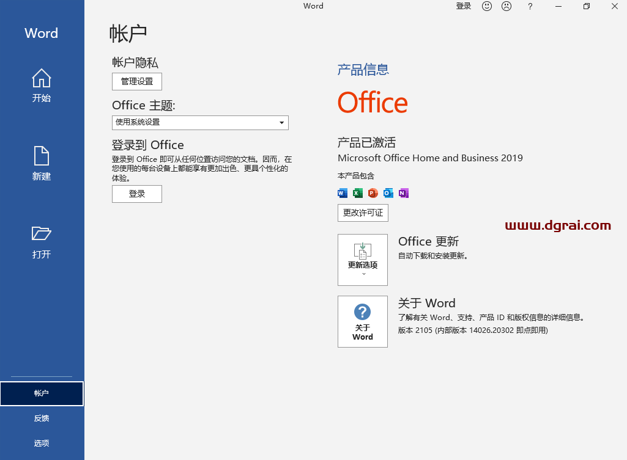627x460 pixels.
Task: Click the '产品信息' heading
Action: (x=363, y=70)
